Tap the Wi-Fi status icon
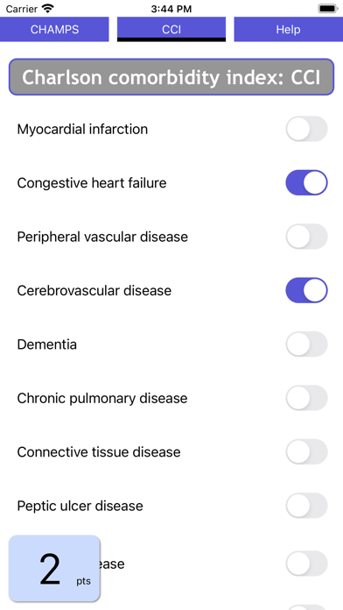 (48, 9)
